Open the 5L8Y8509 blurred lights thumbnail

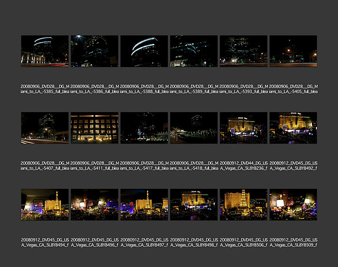(293, 205)
